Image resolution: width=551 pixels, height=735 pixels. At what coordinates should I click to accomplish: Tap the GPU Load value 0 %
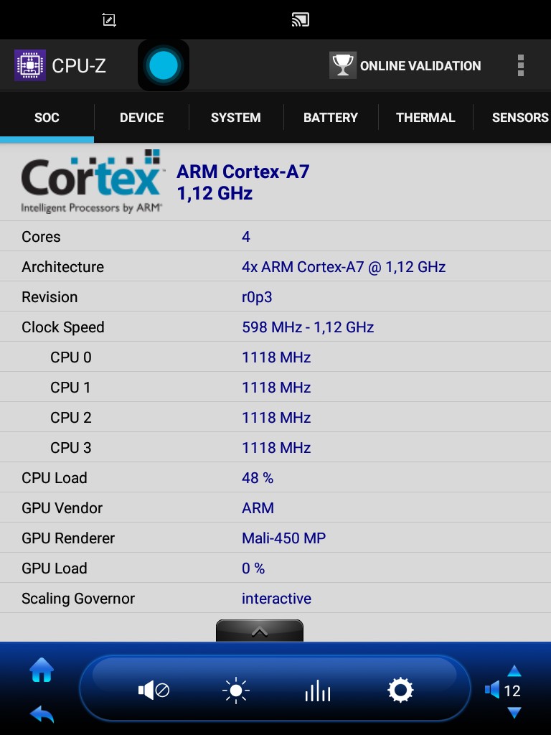pyautogui.click(x=253, y=568)
